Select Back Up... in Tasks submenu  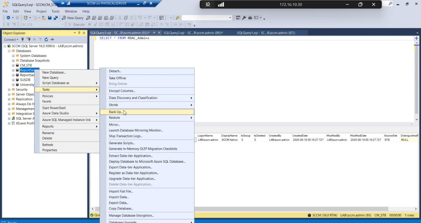pyautogui.click(x=147, y=112)
